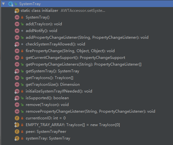Select getTrayIcons(): TrayIcon[] method
173x145 pixels.
(50, 78)
